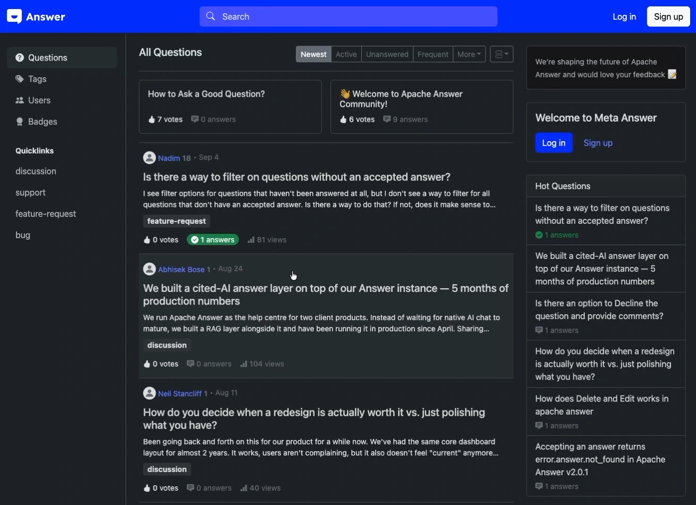Click answers icon beside 9 answers
The width and height of the screenshot is (696, 505).
(x=387, y=120)
